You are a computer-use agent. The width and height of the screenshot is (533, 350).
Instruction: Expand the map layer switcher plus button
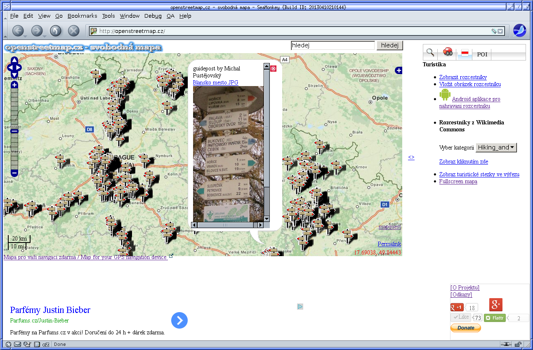point(399,70)
